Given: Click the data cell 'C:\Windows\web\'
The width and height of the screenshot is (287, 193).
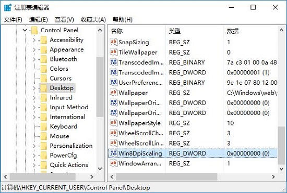Looking at the screenshot, I should (252, 93).
